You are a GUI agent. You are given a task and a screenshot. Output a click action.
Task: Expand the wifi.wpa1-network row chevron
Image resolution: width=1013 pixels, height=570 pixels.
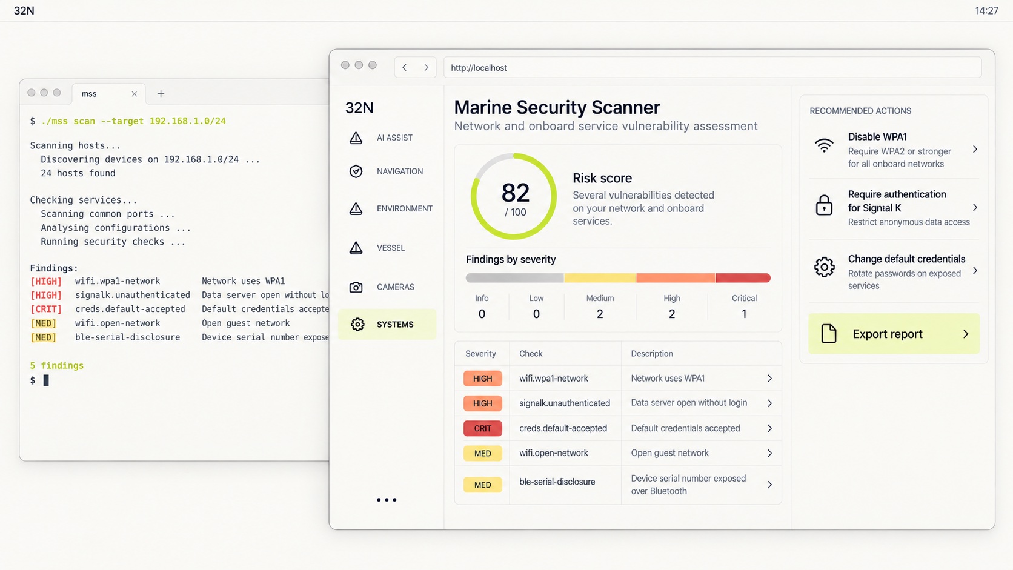tap(769, 379)
